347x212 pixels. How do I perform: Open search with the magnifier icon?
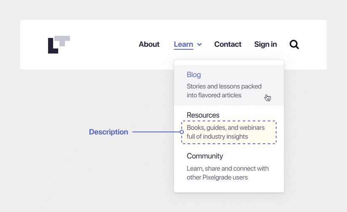click(294, 45)
